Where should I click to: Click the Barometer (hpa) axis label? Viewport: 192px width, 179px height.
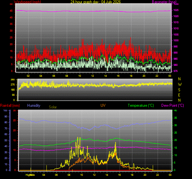(164, 2)
